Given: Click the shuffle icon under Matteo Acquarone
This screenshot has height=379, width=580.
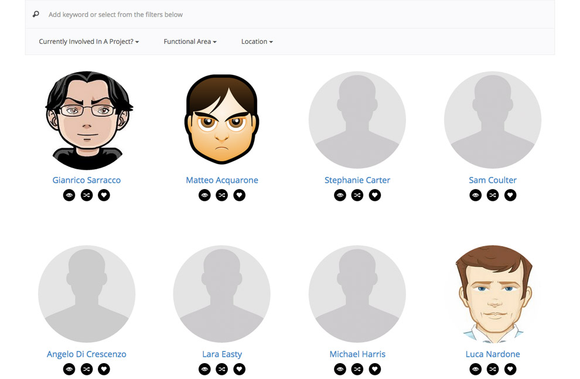Looking at the screenshot, I should pyautogui.click(x=222, y=195).
